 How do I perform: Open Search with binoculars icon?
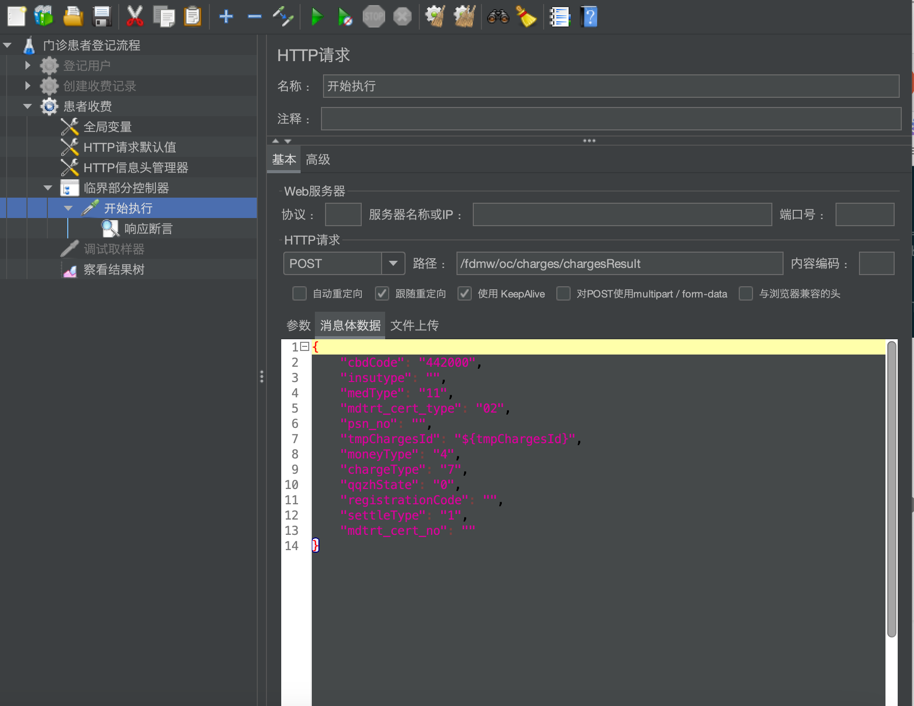(x=498, y=16)
